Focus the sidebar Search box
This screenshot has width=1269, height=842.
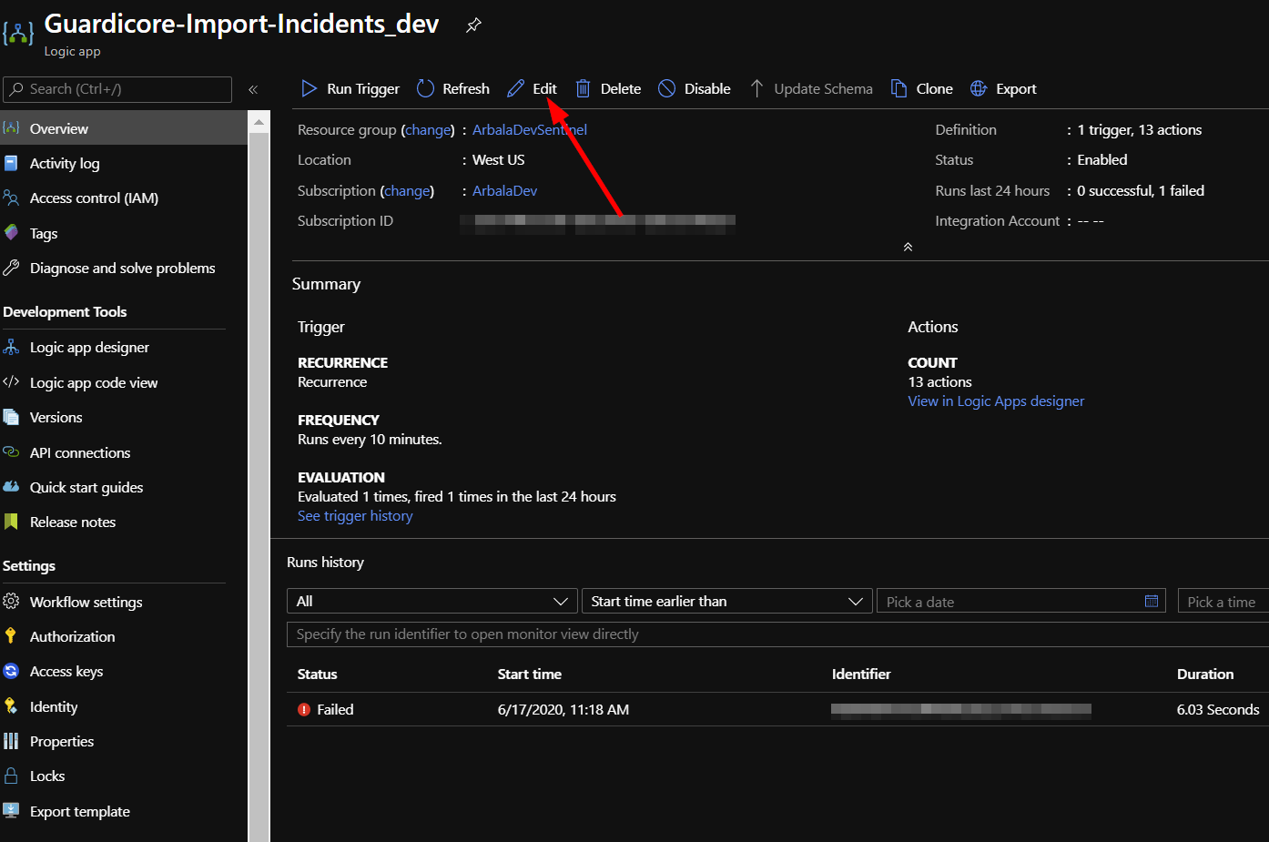[117, 89]
